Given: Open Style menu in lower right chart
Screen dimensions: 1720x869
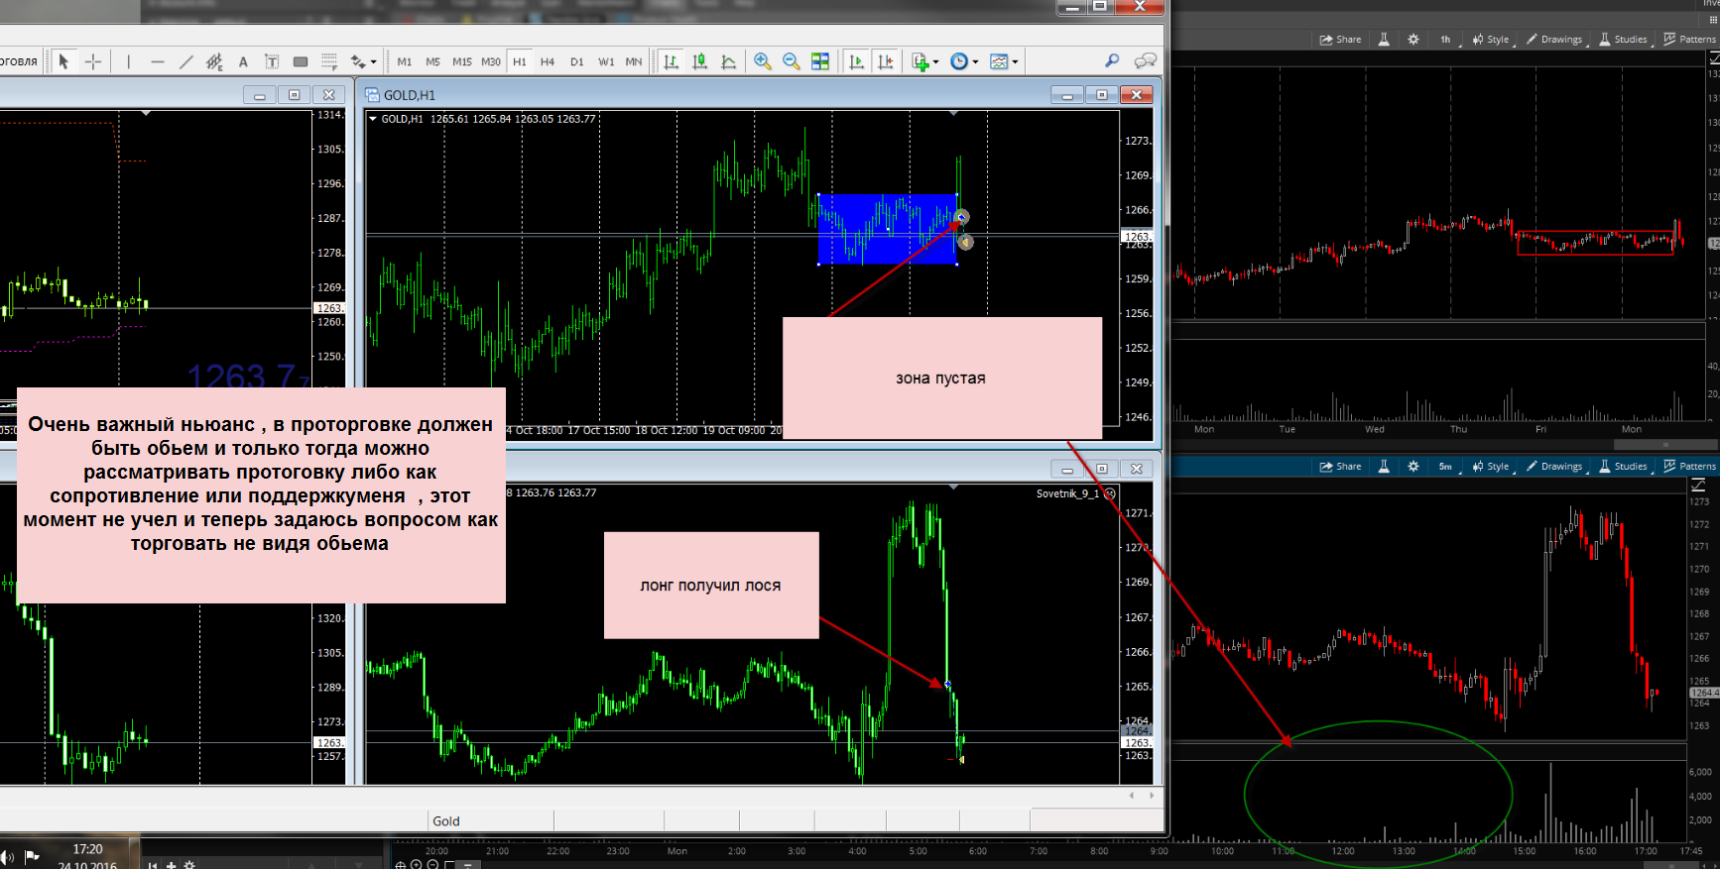Looking at the screenshot, I should tap(1492, 467).
